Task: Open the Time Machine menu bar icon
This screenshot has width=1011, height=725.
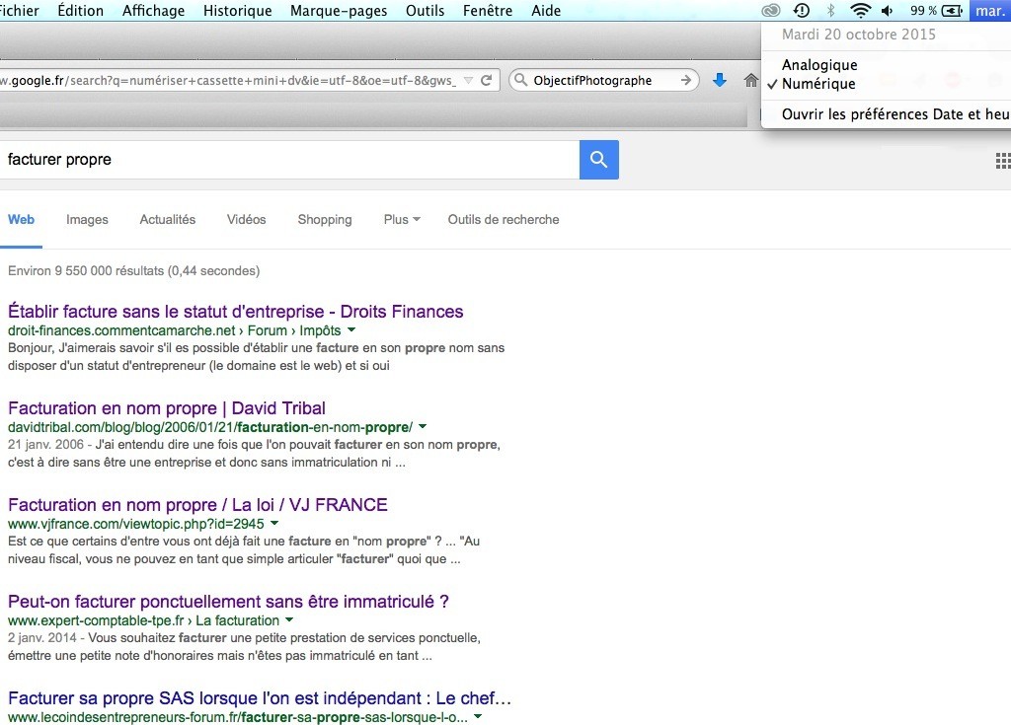Action: 802,10
